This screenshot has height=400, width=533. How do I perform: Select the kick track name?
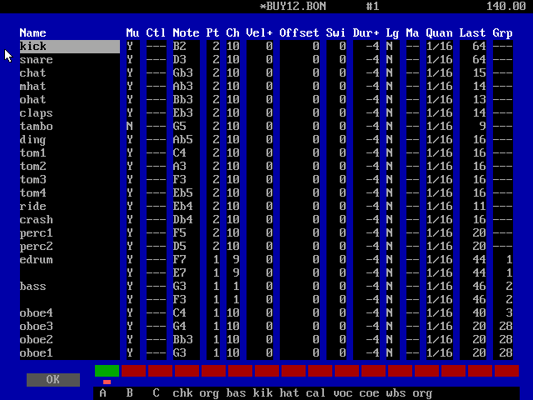pos(70,47)
